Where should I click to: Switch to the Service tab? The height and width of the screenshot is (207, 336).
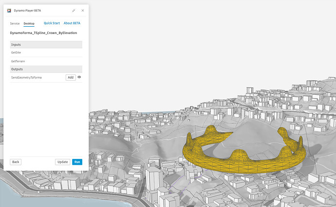[15, 23]
